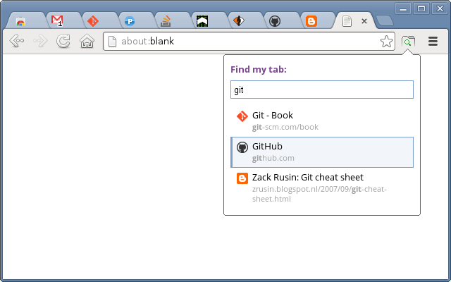
Task: Switch to the Chrome Web Store tab
Action: [27, 20]
